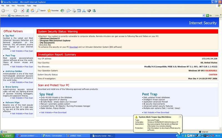222x138 pixels.
Task: Switch to Brunty - Conversation taskbar window
Action: pos(53,136)
